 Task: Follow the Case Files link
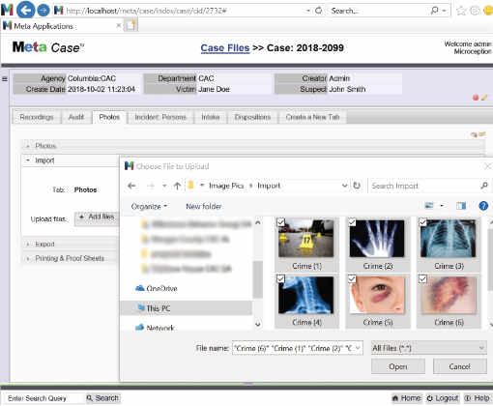pos(225,47)
